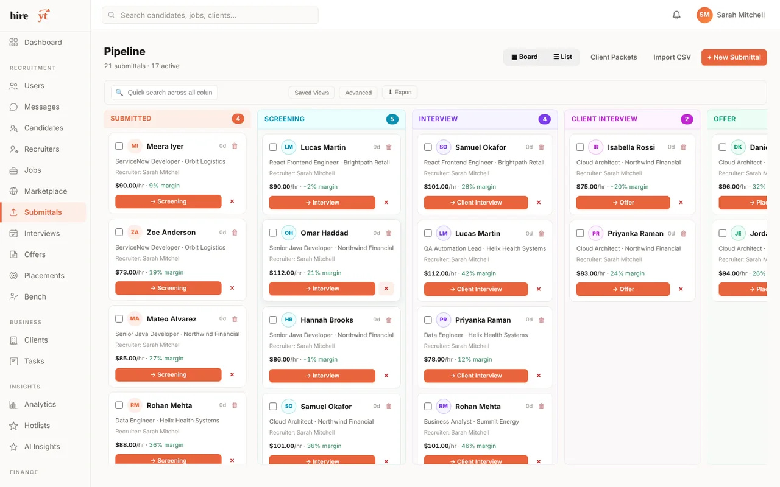Screen dimensions: 780x487
Task: Delete Mateo Alvarez's submittal with the trash icon
Action: click(235, 319)
